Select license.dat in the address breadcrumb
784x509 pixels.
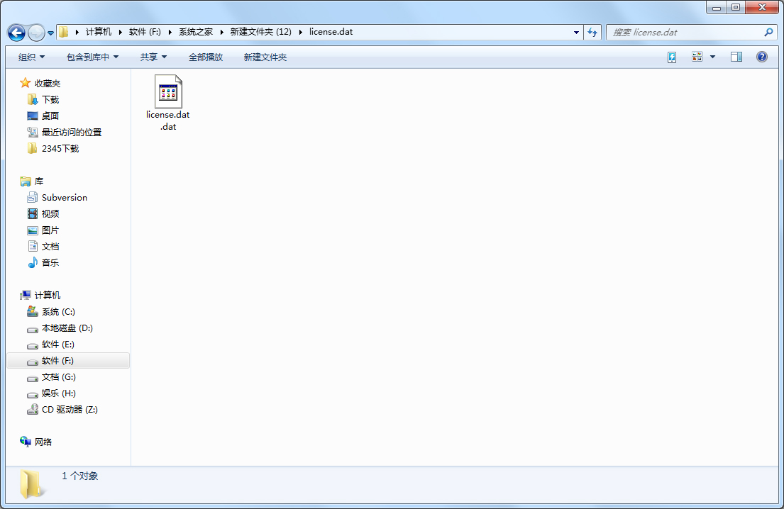coord(331,32)
